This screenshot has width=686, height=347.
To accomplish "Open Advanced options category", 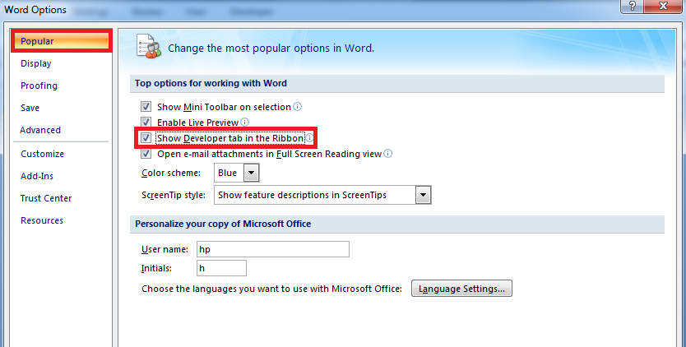I will click(40, 130).
